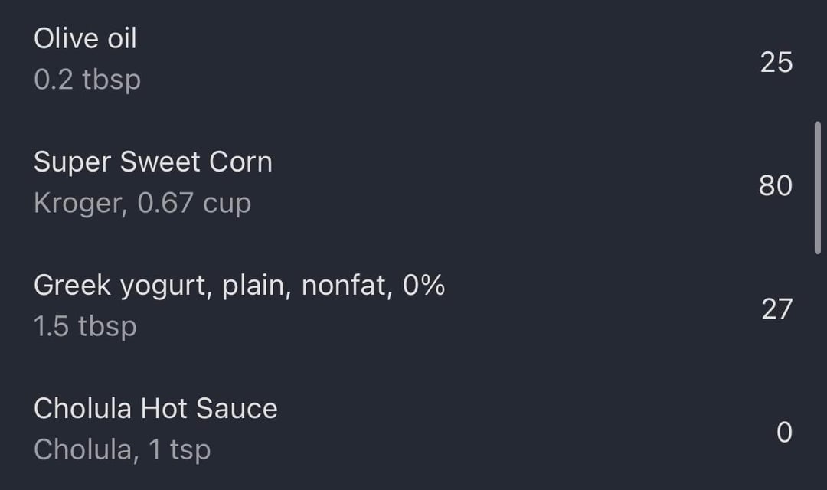Click the vertical scrollbar thumb

tap(818, 188)
